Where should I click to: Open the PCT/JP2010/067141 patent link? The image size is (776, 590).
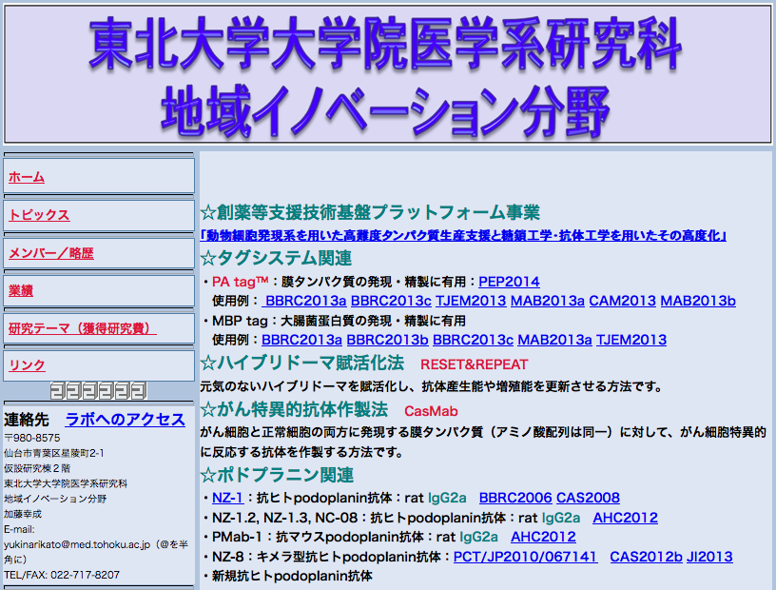(x=525, y=557)
